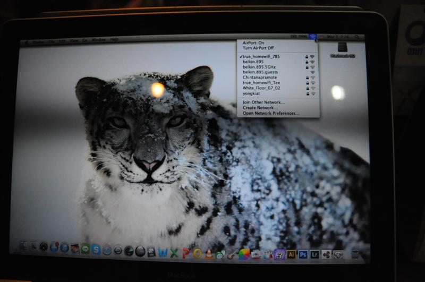This screenshot has width=425, height=282.
Task: Open the View menu in menu bar
Action: pyautogui.click(x=74, y=41)
